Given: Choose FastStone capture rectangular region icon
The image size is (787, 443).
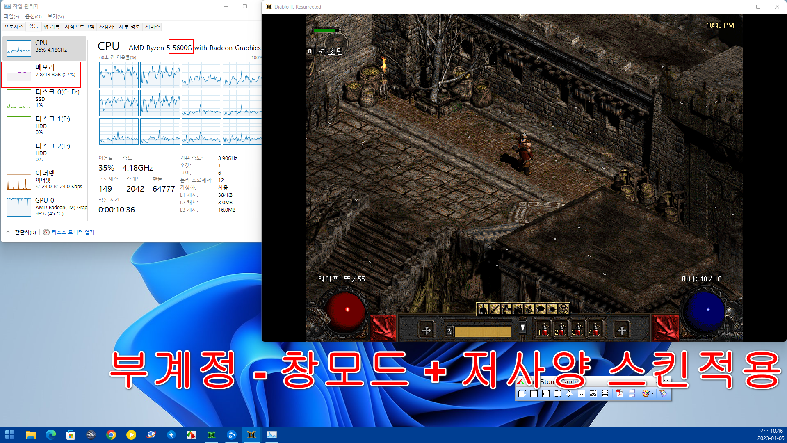Looking at the screenshot, I should click(558, 394).
